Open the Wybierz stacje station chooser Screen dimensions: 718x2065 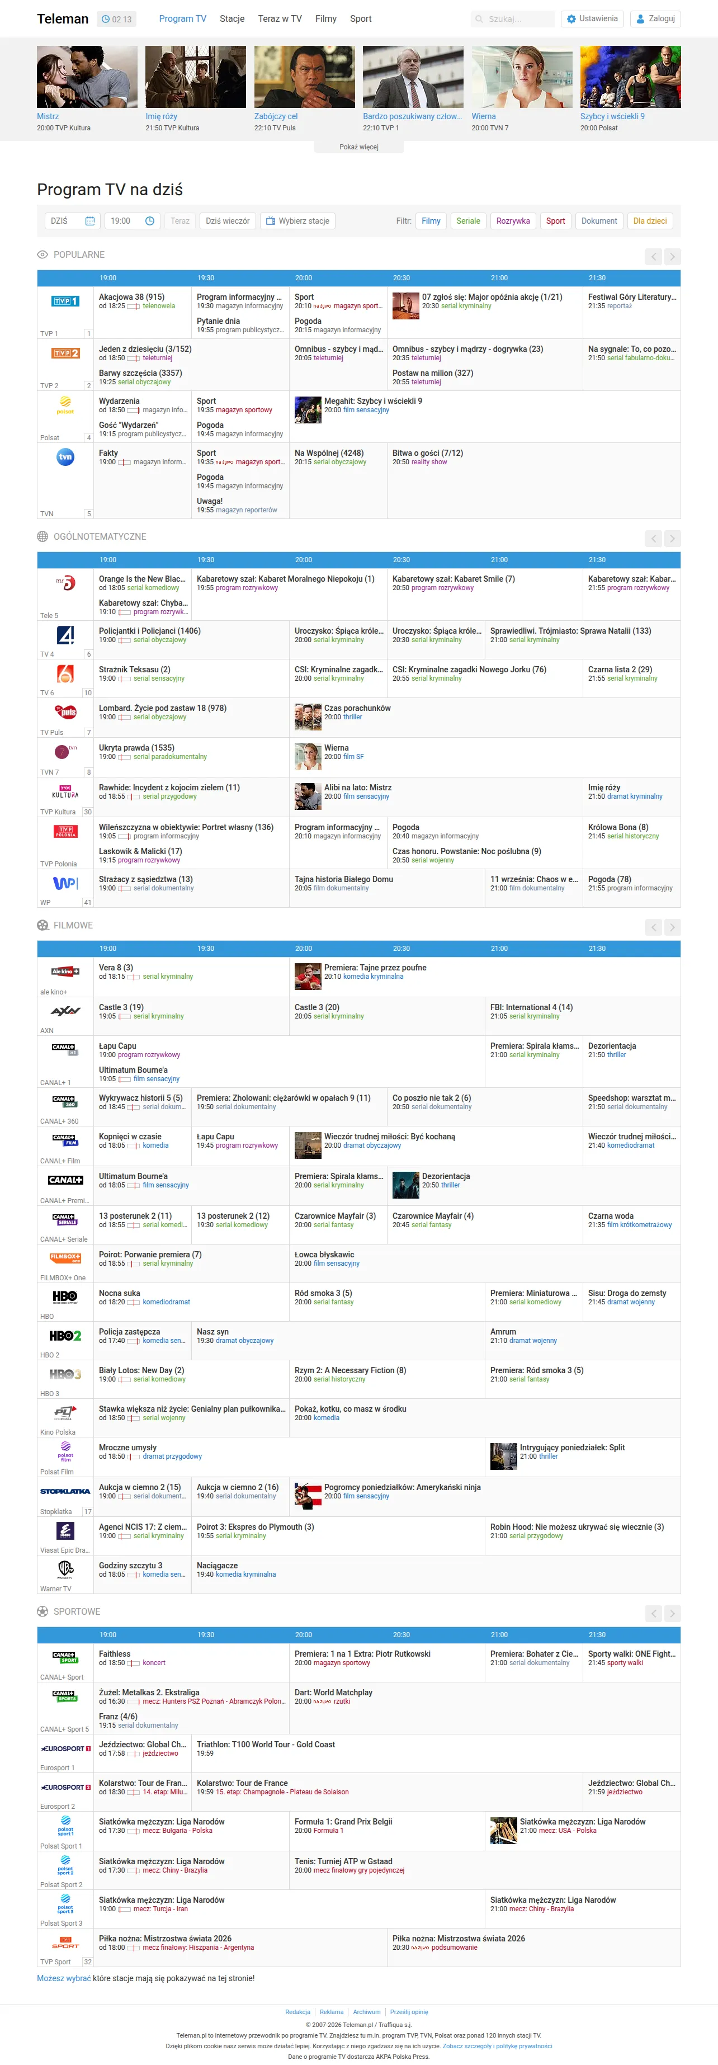[297, 221]
